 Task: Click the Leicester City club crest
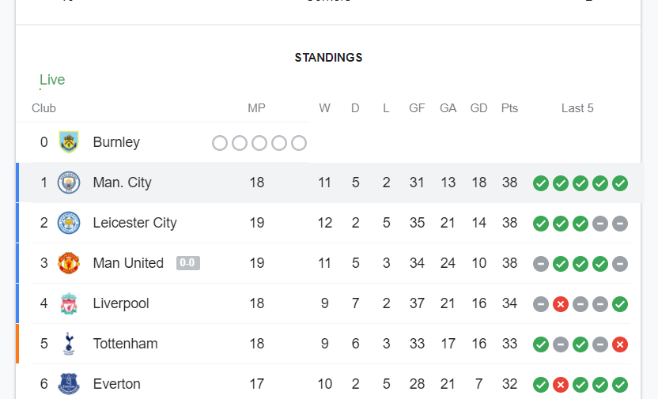pos(69,223)
